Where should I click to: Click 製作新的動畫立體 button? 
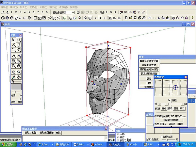click(x=149, y=61)
